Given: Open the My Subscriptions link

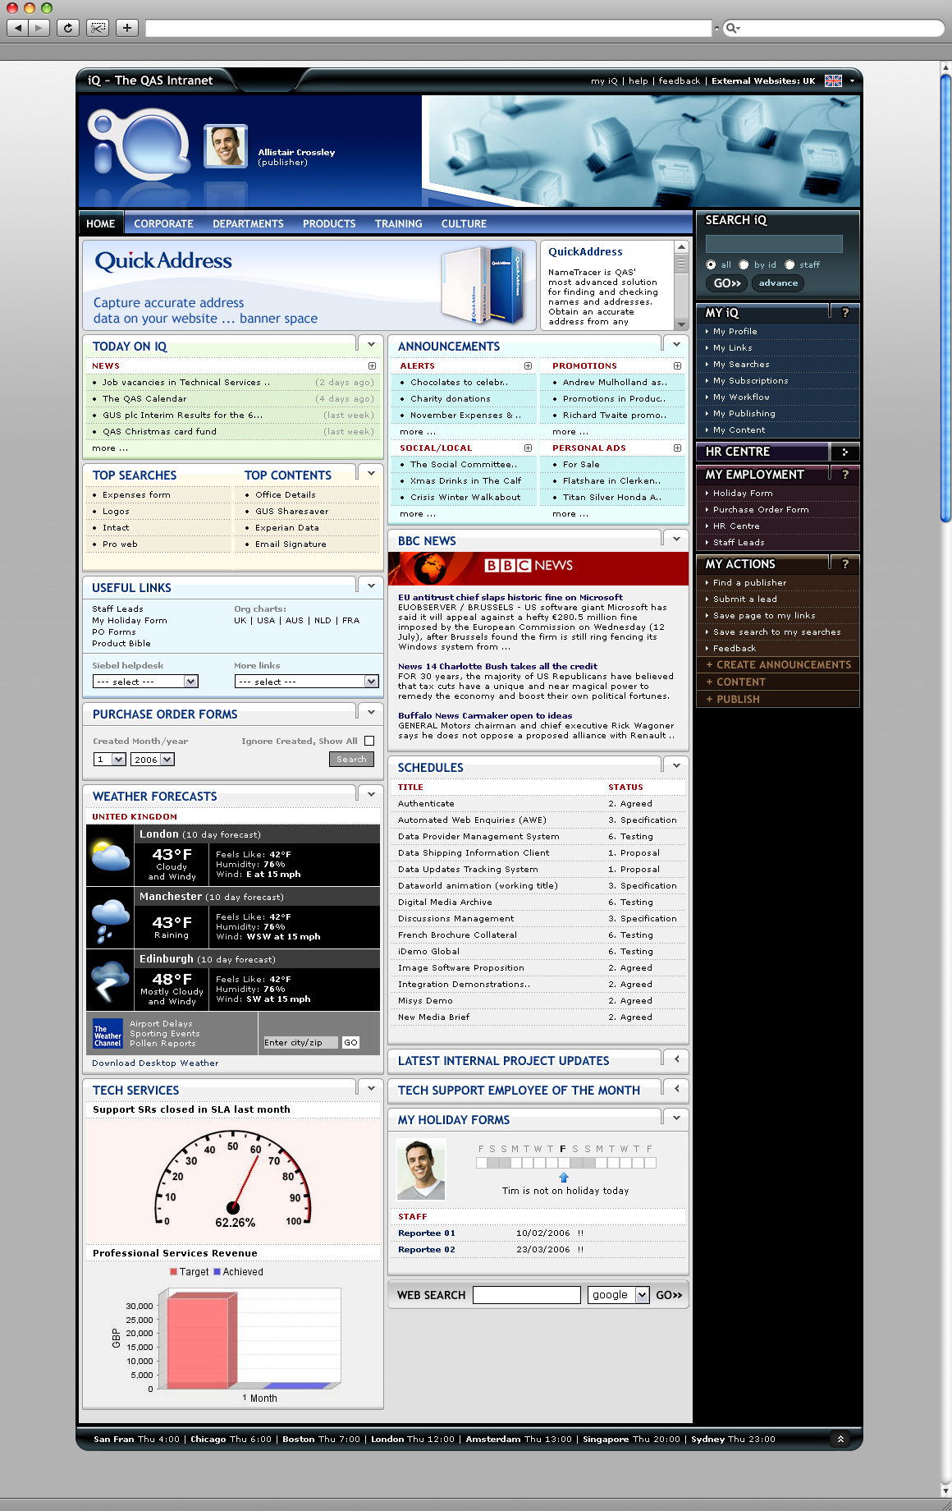Looking at the screenshot, I should click(750, 381).
